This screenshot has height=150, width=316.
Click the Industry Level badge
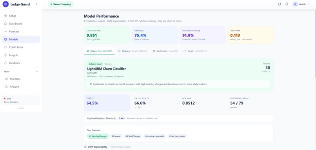point(95,64)
